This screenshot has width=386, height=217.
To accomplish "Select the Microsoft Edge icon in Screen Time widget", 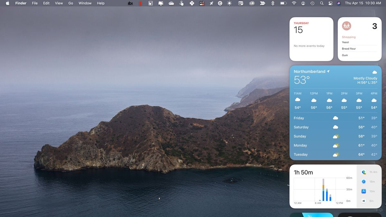I will [x=363, y=172].
